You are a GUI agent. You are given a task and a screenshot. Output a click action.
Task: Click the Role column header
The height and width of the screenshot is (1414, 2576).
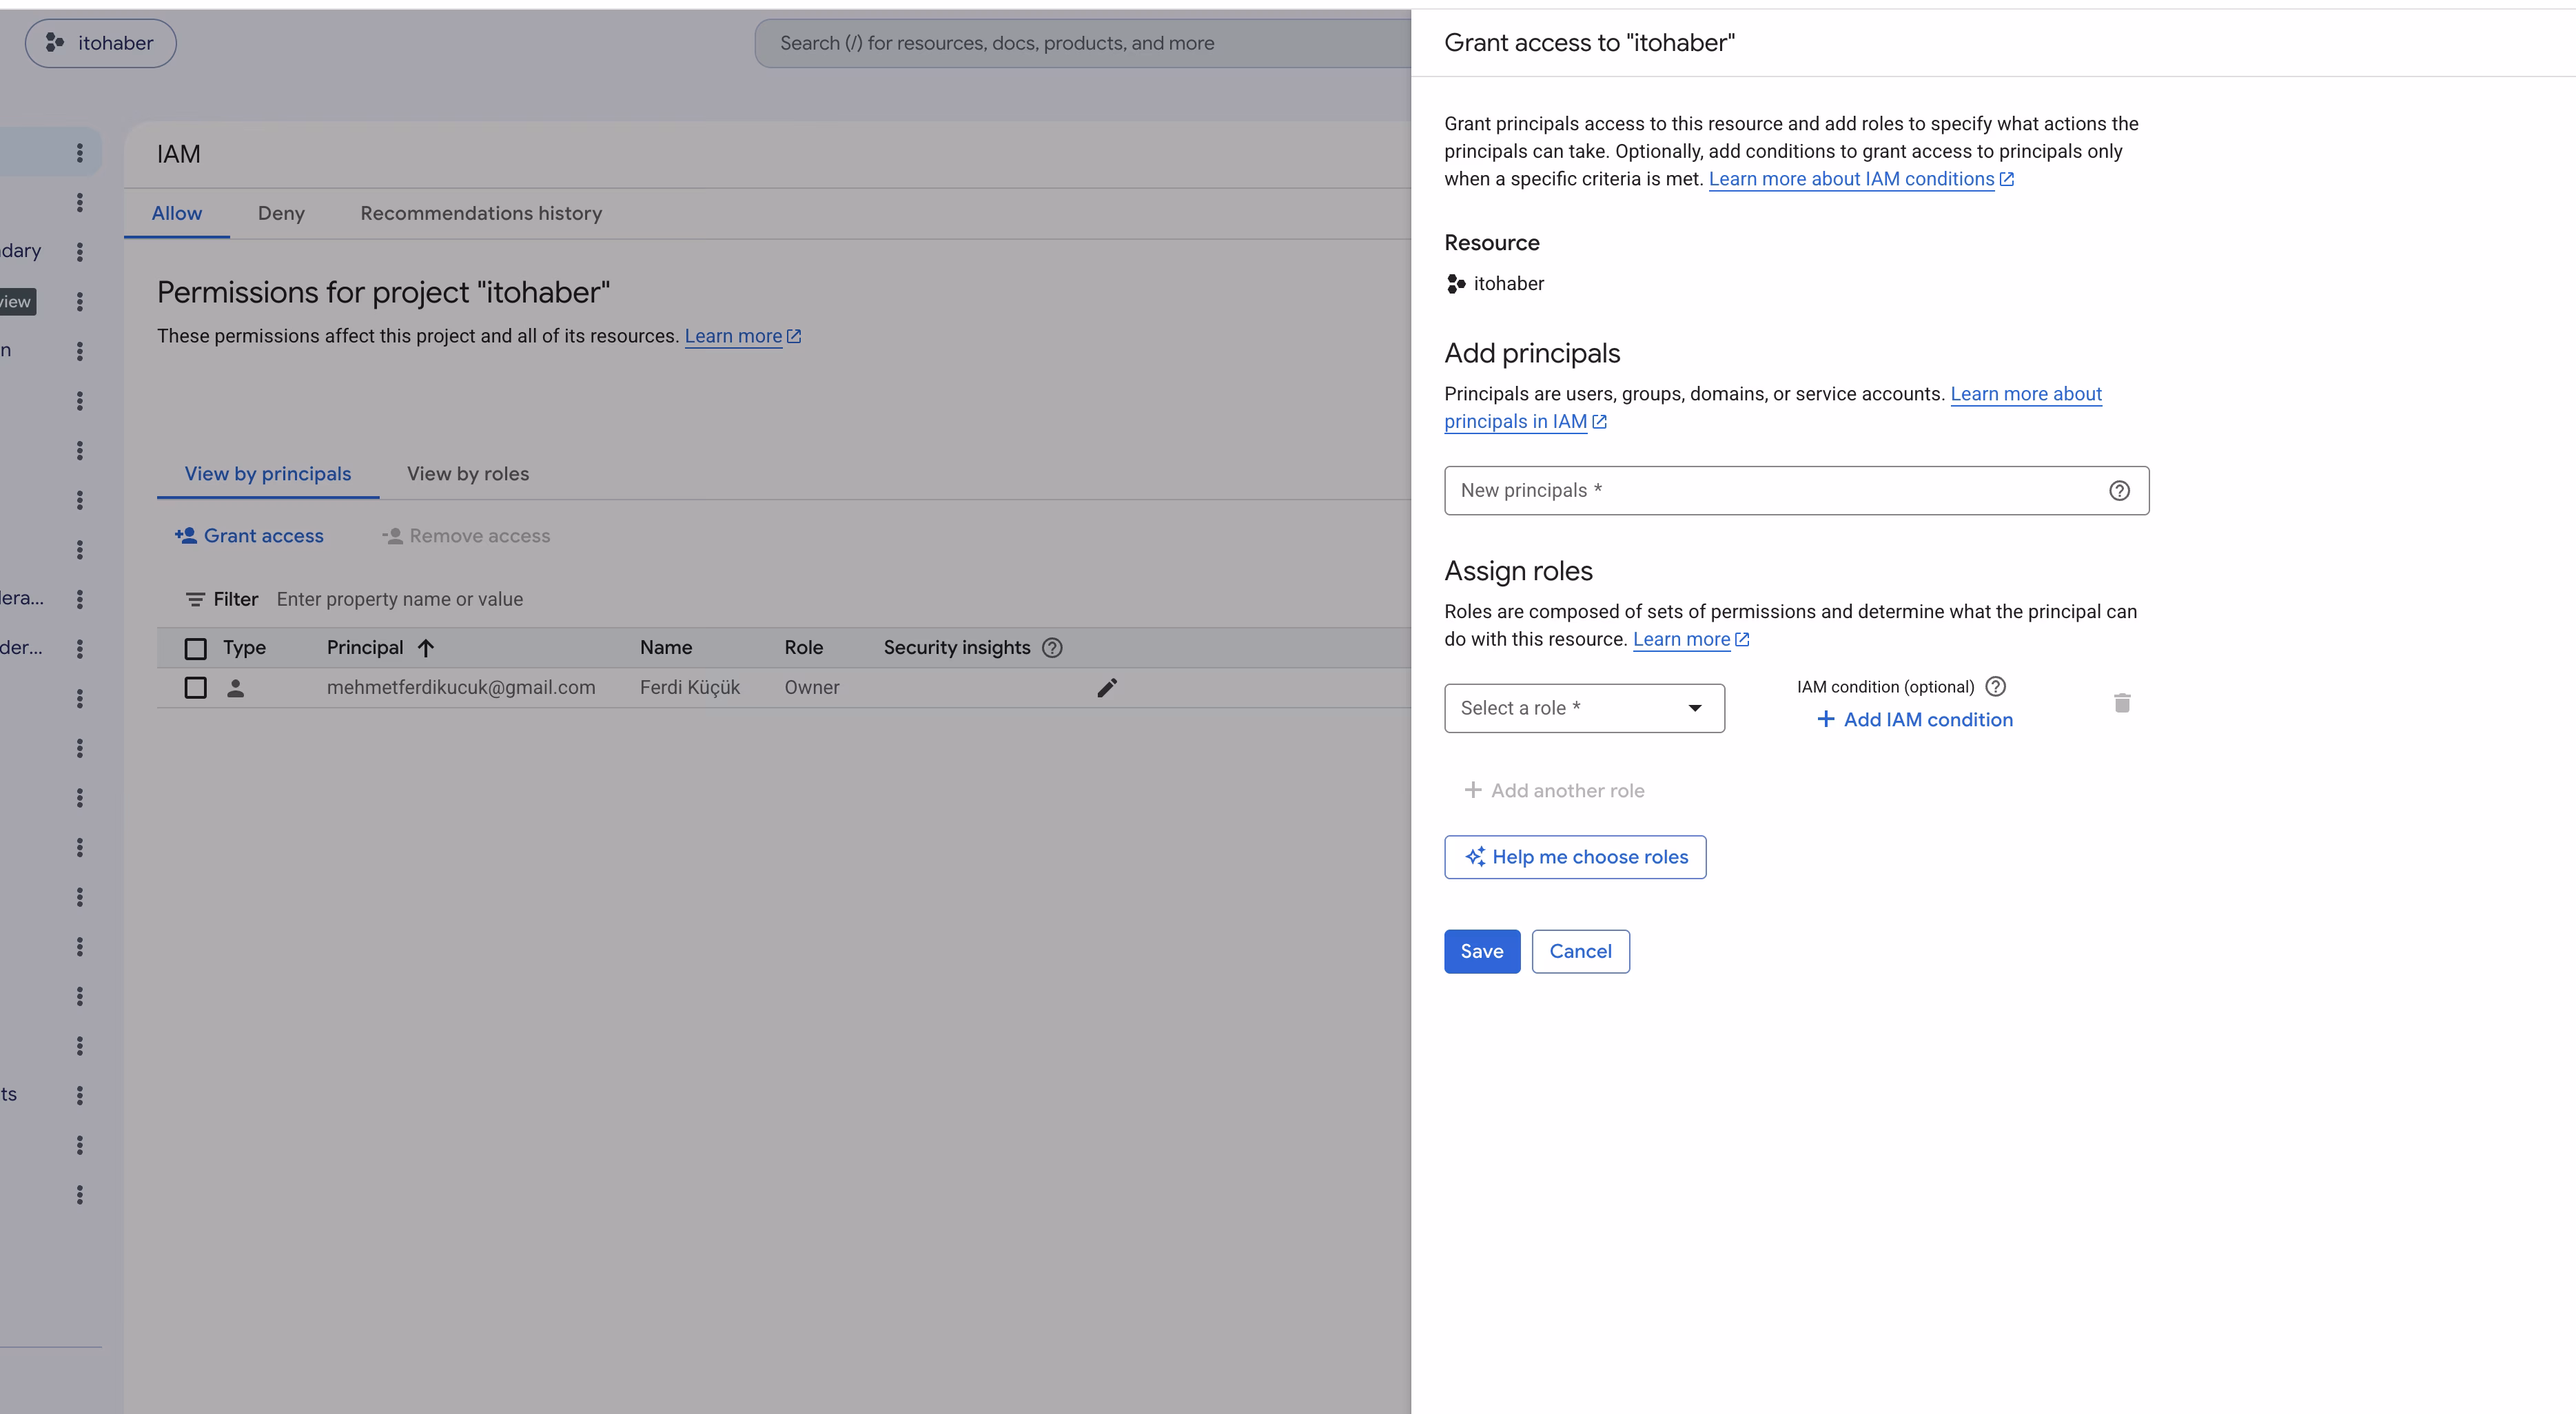(804, 648)
